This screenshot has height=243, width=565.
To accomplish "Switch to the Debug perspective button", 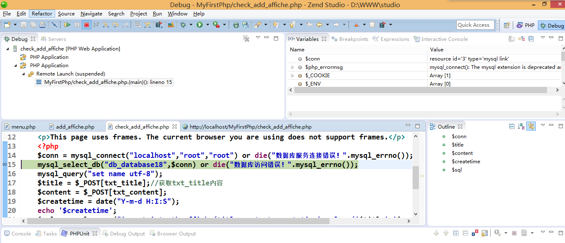I will pos(551,25).
